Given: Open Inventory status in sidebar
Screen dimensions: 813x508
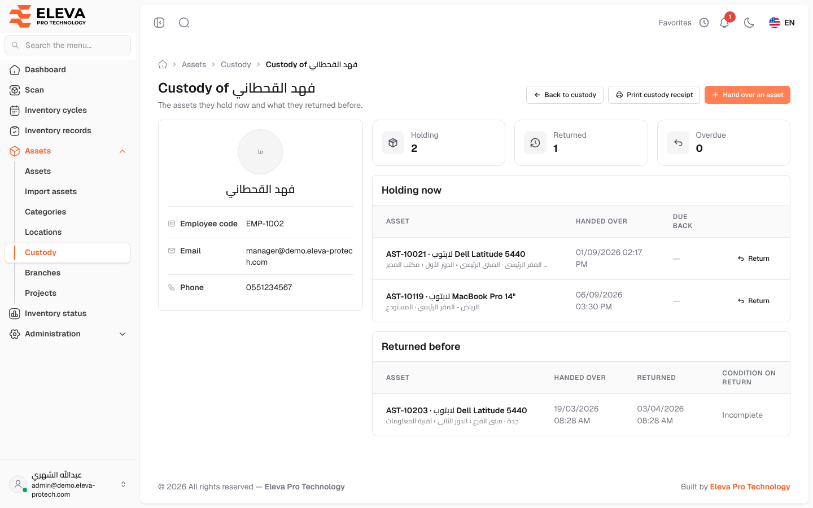Looking at the screenshot, I should 68,313.
